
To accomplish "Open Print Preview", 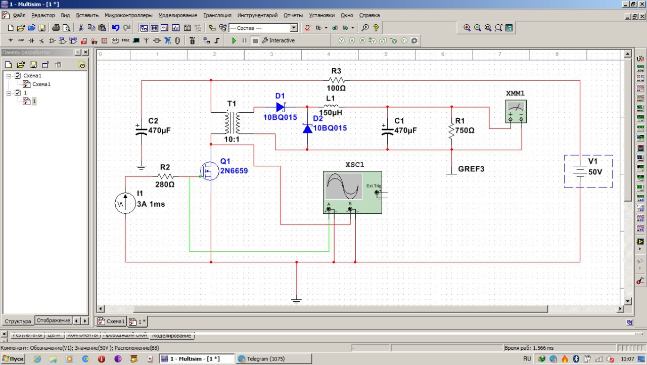I will click(x=67, y=28).
